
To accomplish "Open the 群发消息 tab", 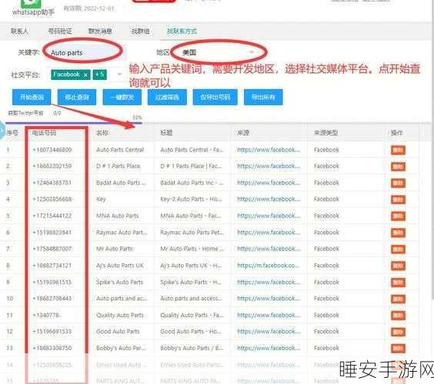I will click(100, 31).
